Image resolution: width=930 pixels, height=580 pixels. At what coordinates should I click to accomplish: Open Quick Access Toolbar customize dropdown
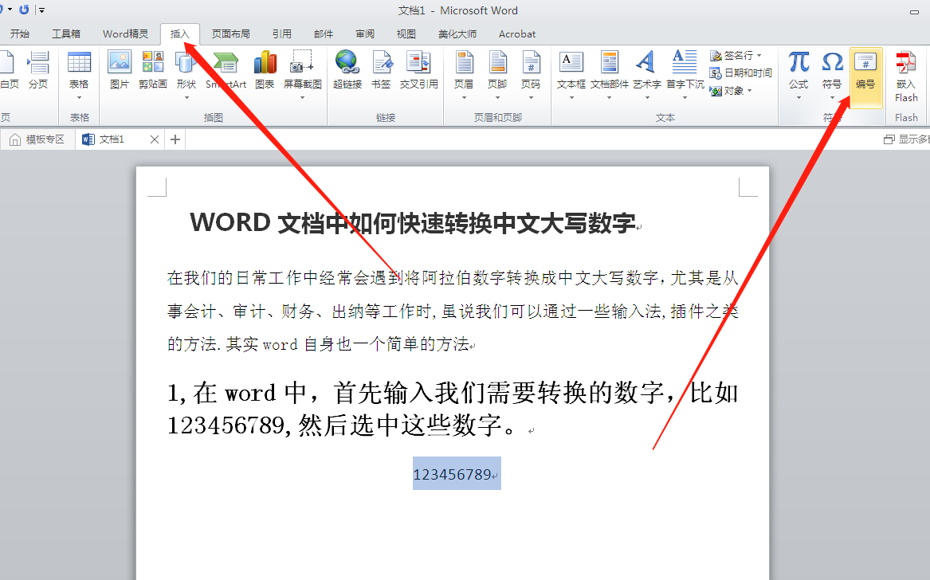(41, 10)
